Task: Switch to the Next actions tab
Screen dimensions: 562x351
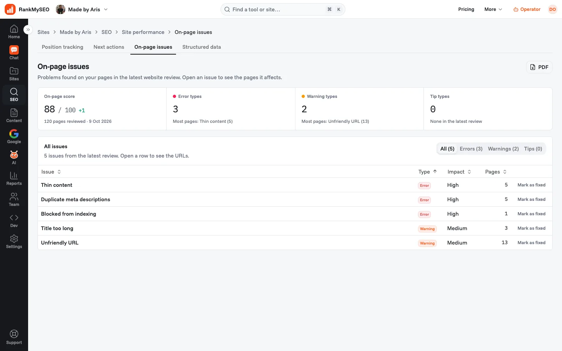Action: pyautogui.click(x=109, y=47)
